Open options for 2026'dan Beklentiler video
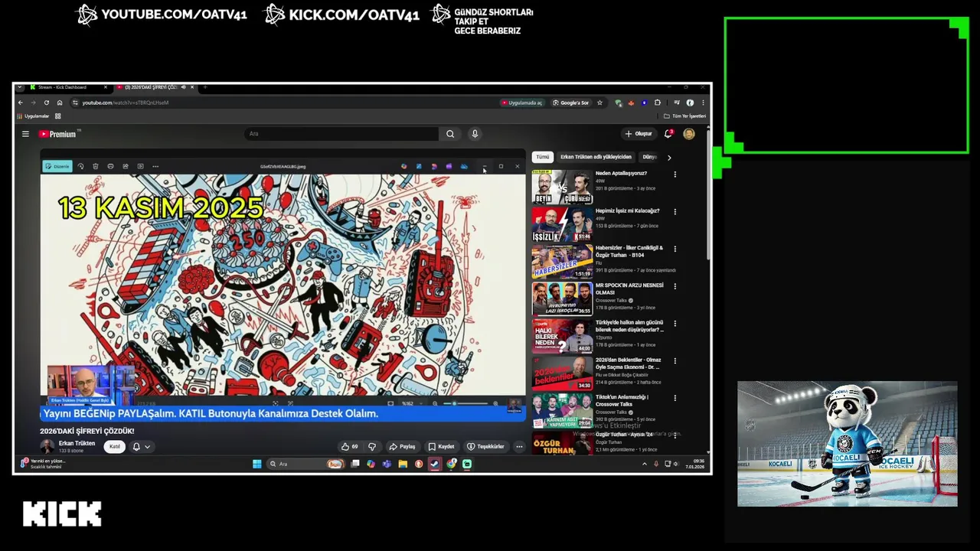Viewport: 980px width, 551px height. pos(675,360)
